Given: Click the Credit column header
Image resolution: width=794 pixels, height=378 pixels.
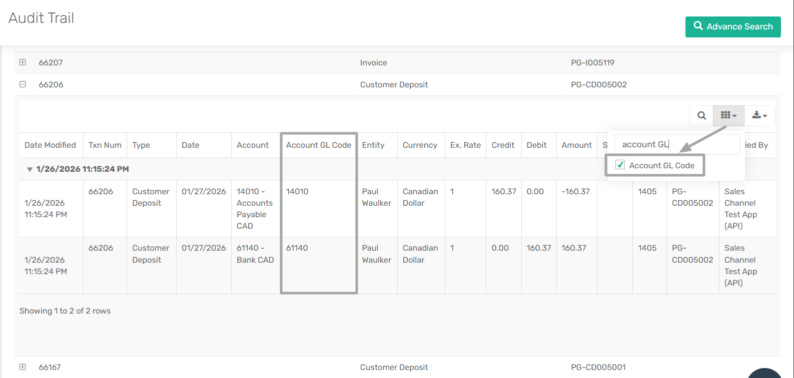Looking at the screenshot, I should coord(503,145).
